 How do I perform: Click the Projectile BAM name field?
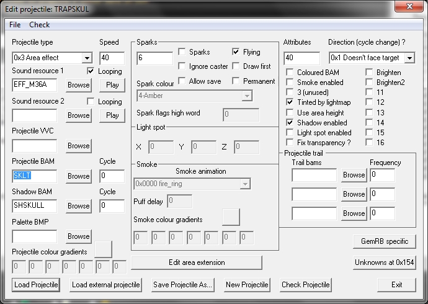click(x=35, y=176)
